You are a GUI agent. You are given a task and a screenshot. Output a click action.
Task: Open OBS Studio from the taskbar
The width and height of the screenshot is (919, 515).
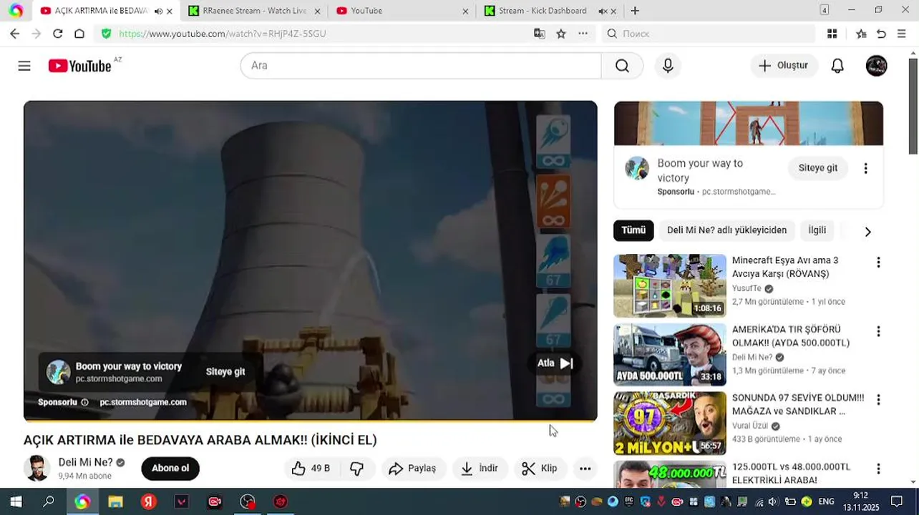247,501
